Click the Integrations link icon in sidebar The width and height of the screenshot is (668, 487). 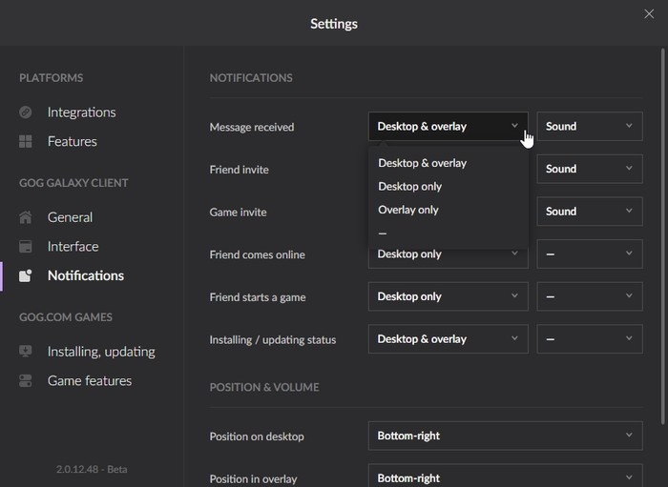(x=26, y=112)
